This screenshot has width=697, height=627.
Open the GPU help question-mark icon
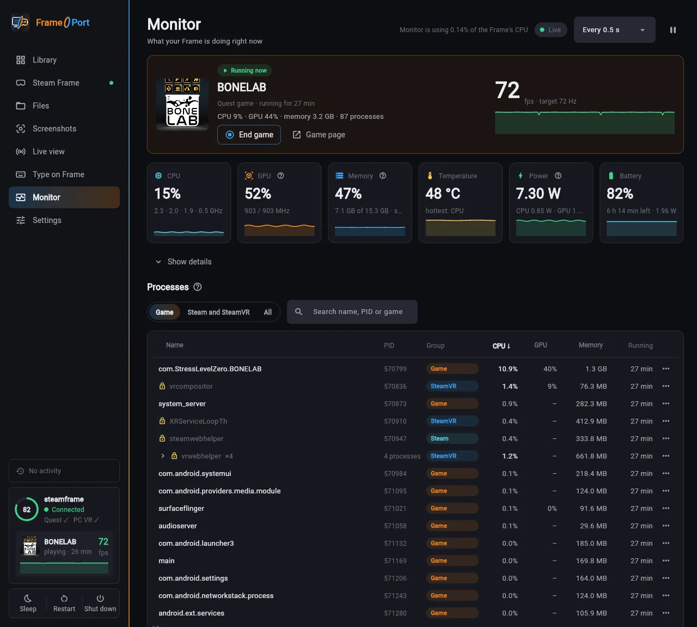(281, 176)
